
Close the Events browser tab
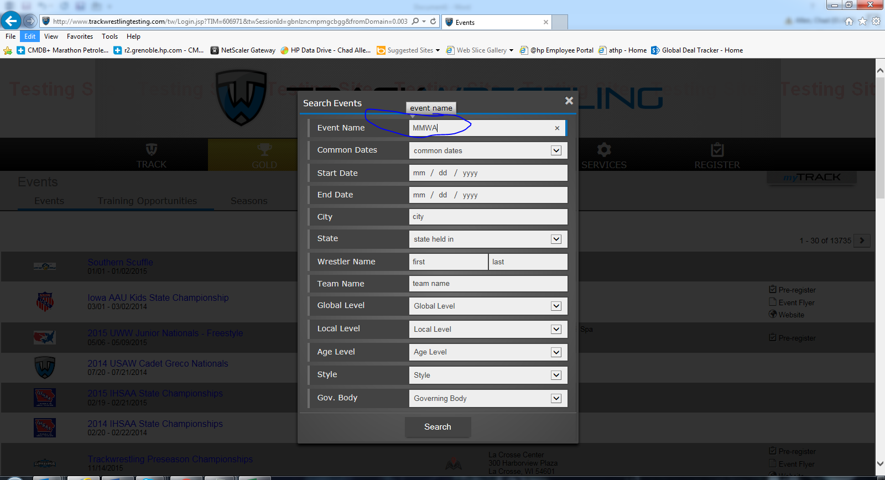click(x=546, y=22)
